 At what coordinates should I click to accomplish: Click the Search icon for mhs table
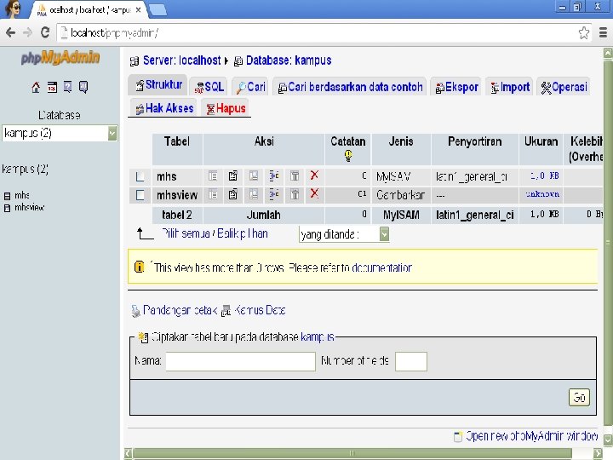(254, 176)
